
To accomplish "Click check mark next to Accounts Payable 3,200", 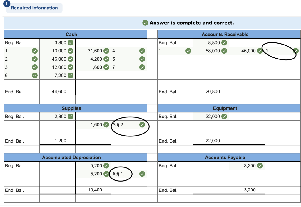I will coord(260,165).
